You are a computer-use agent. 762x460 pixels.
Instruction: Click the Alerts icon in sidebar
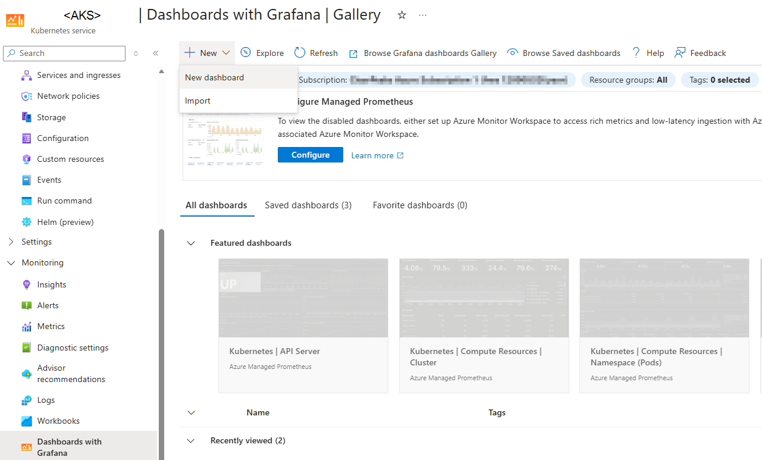26,305
